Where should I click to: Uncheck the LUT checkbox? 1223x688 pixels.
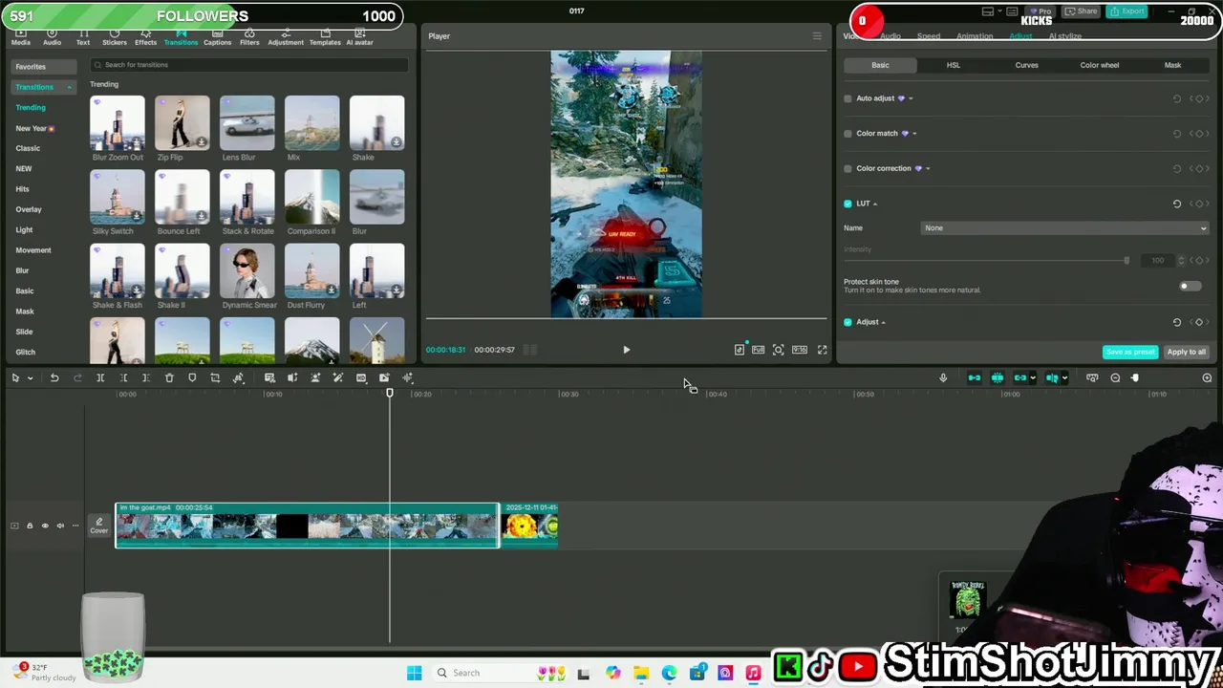point(848,204)
